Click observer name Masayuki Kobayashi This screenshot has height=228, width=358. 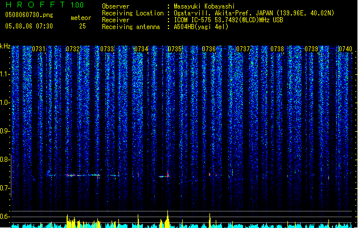(204, 6)
